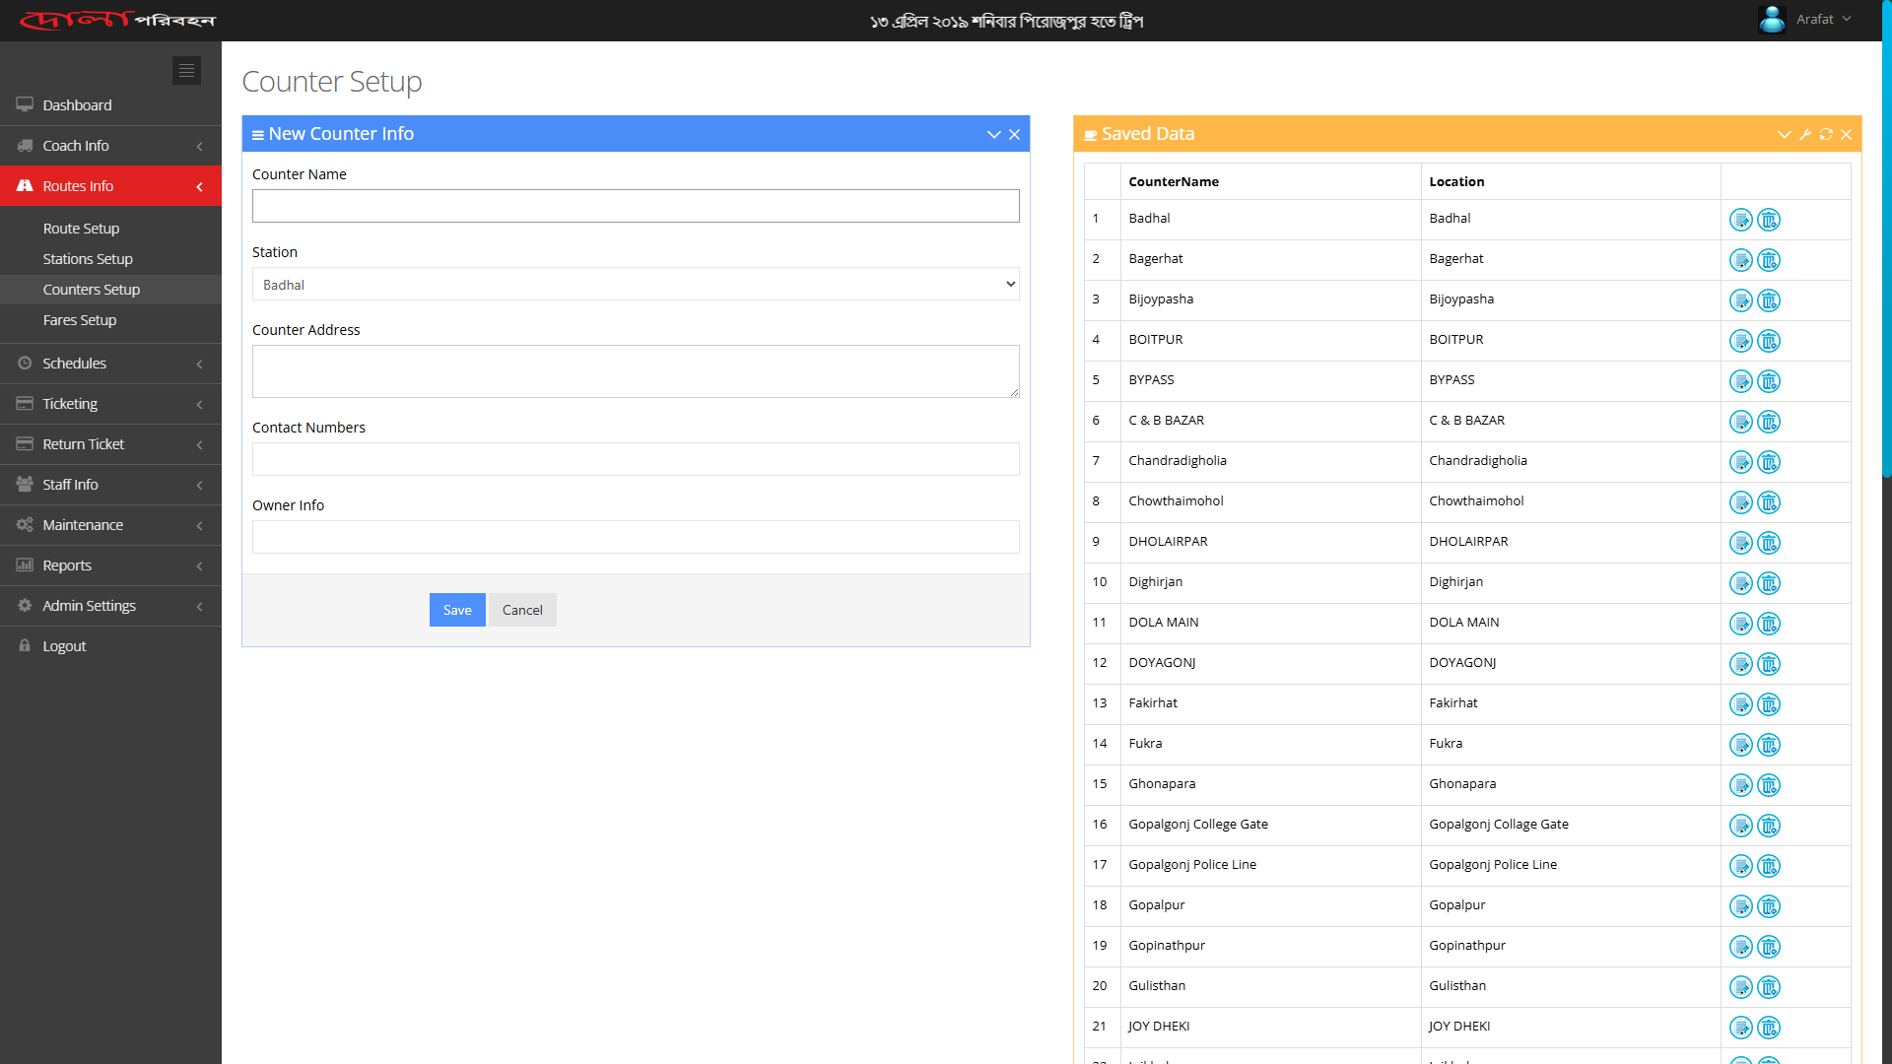
Task: Click the delete icon for Bagerhat row
Action: click(x=1769, y=260)
